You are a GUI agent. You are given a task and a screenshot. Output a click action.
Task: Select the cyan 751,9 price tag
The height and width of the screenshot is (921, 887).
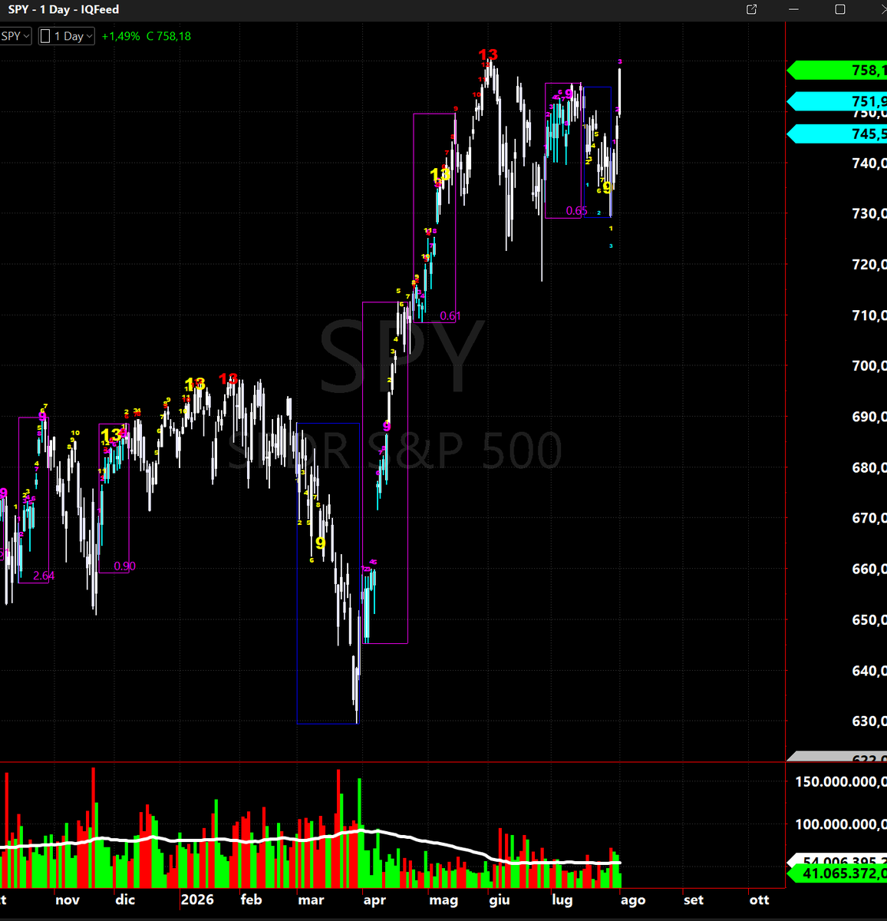(837, 101)
